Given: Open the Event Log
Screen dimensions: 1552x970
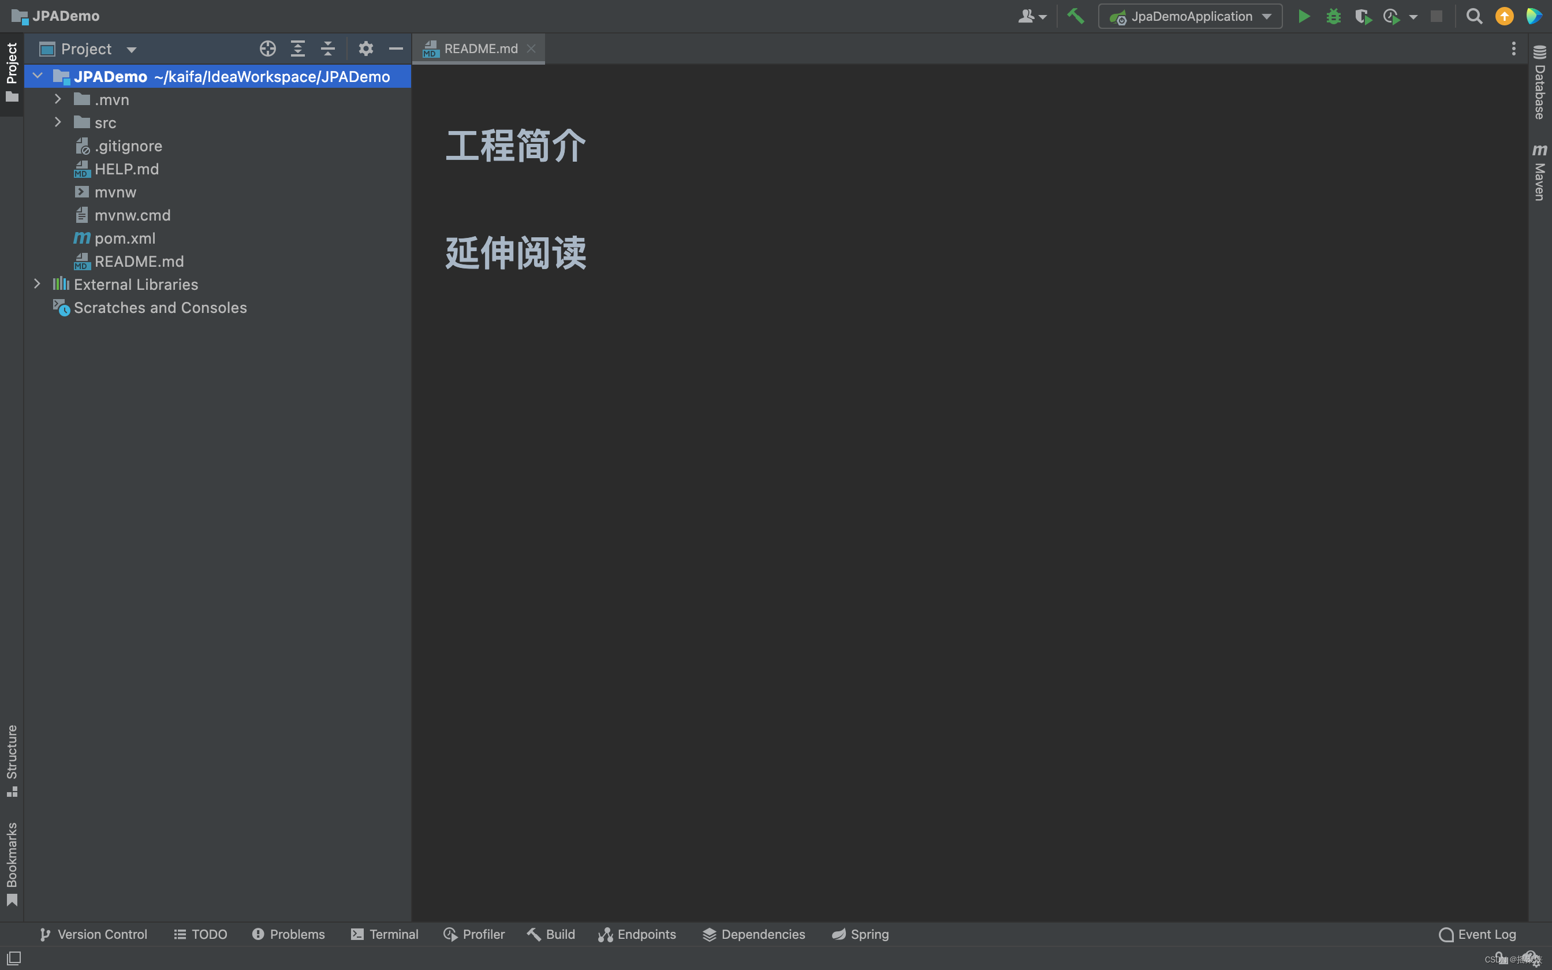Looking at the screenshot, I should point(1477,934).
